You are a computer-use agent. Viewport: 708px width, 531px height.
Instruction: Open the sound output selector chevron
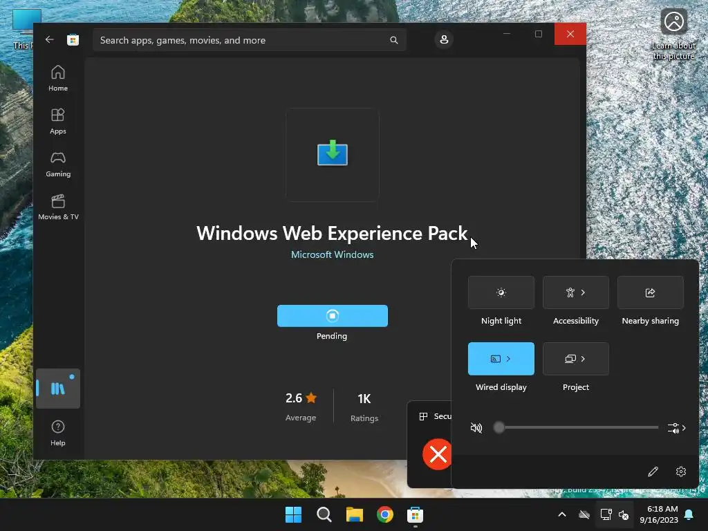(677, 427)
